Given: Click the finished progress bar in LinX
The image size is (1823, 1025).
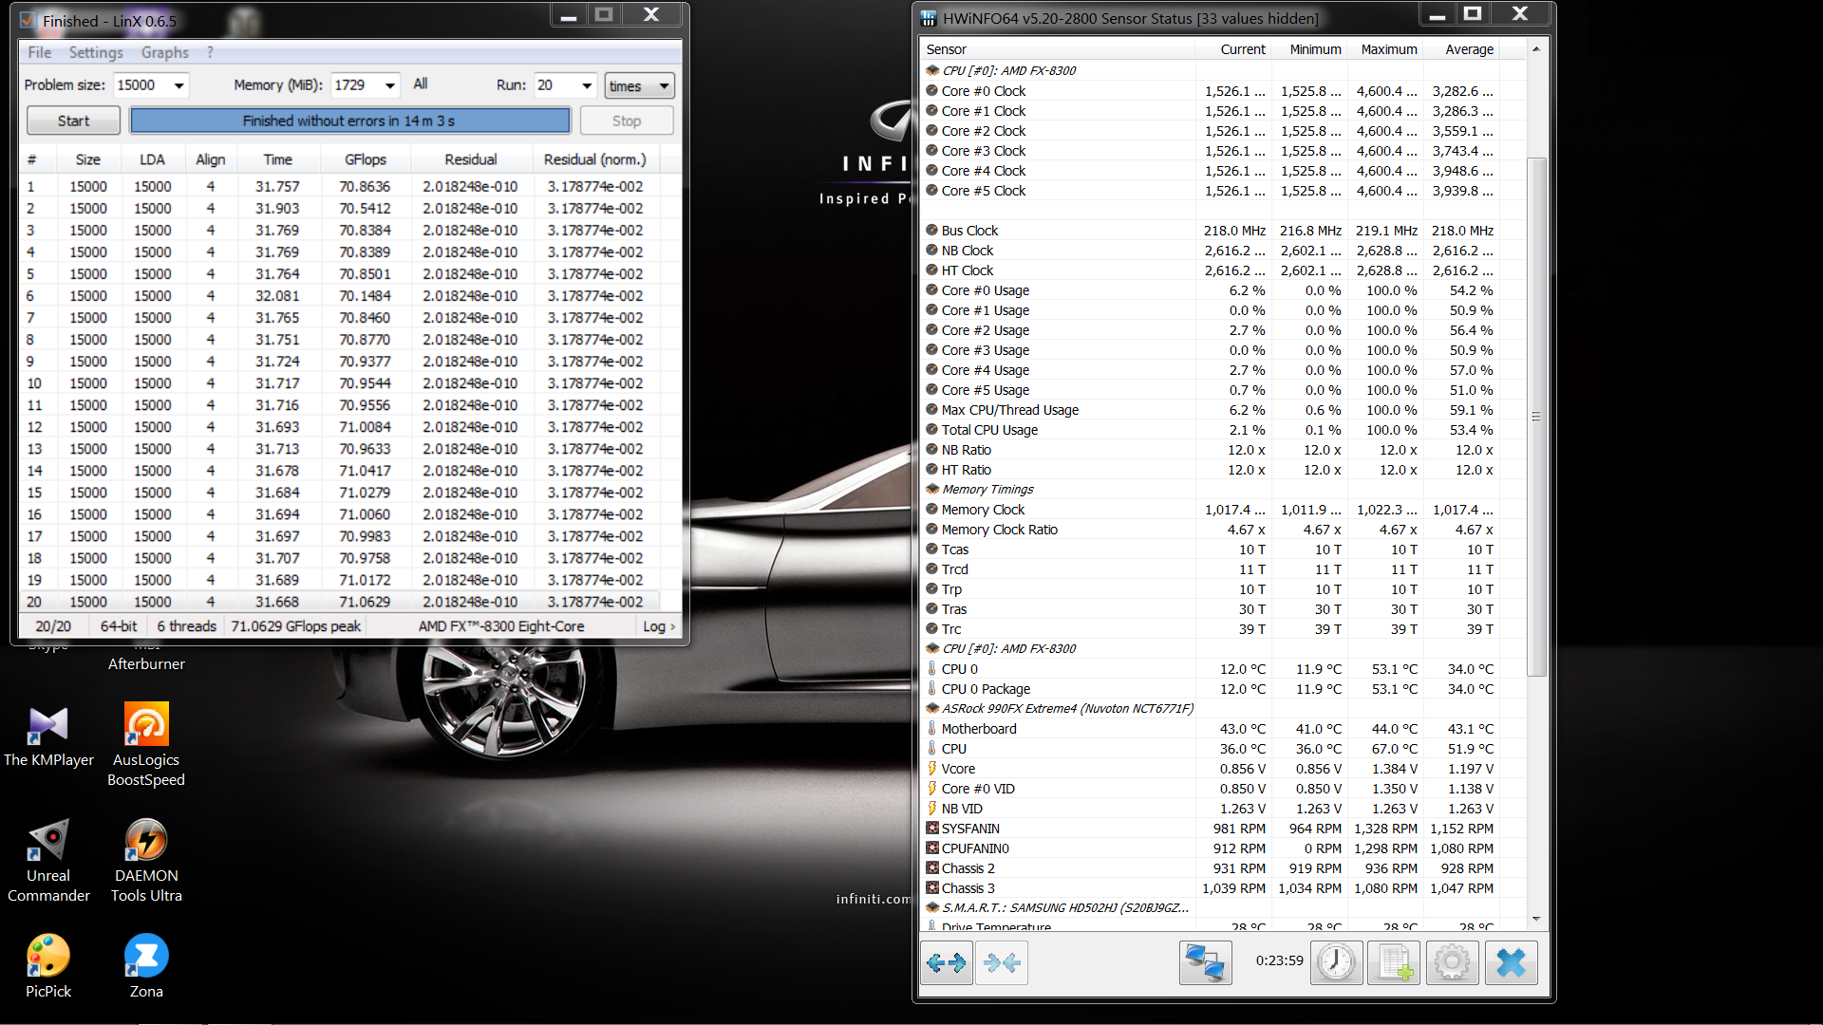Looking at the screenshot, I should (x=349, y=121).
